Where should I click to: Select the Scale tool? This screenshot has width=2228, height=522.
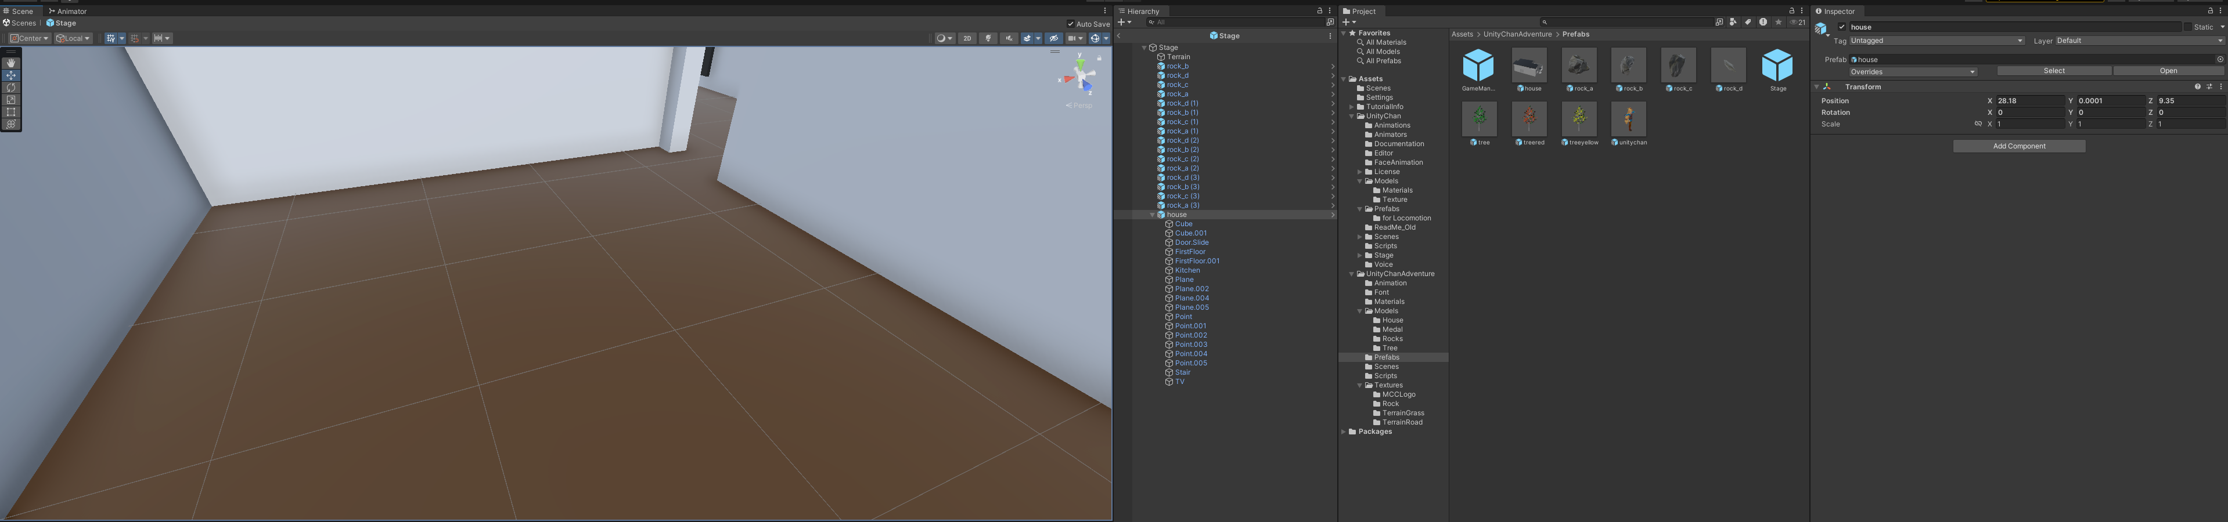(x=11, y=99)
